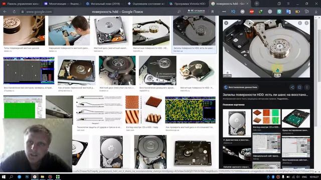Open the bottom-row black sealed hard drive image
The width and height of the screenshot is (321, 180).
(193, 153)
